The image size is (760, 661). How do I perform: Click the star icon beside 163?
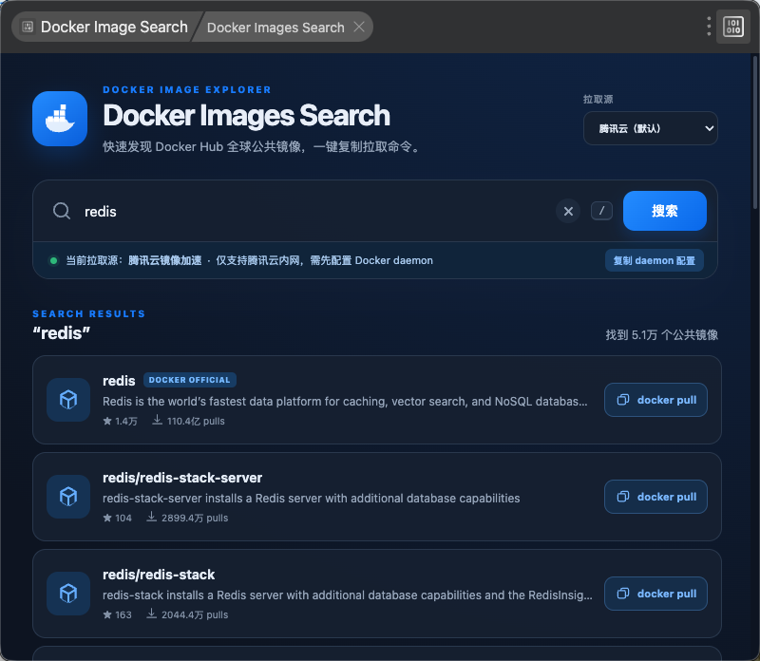(107, 614)
